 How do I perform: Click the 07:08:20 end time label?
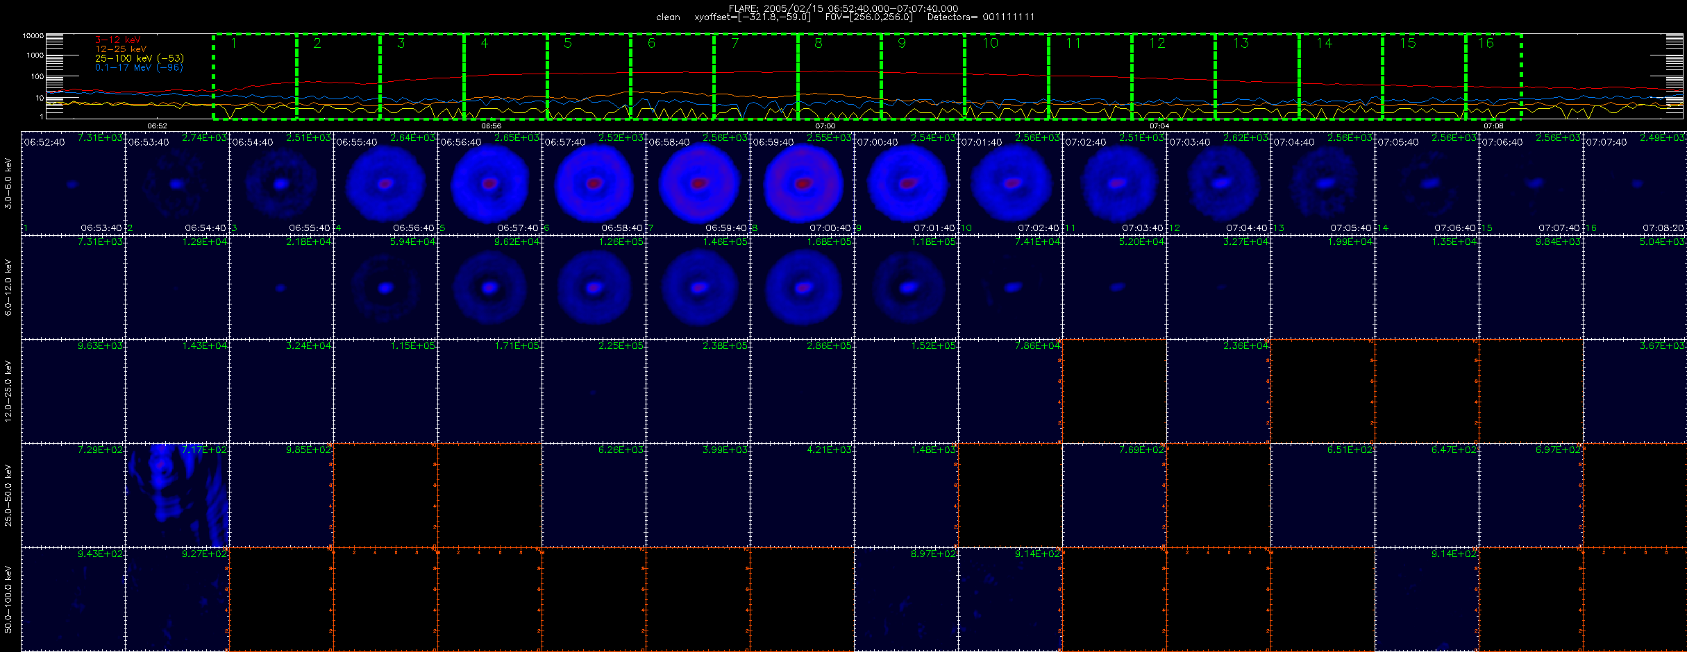[x=1663, y=228]
